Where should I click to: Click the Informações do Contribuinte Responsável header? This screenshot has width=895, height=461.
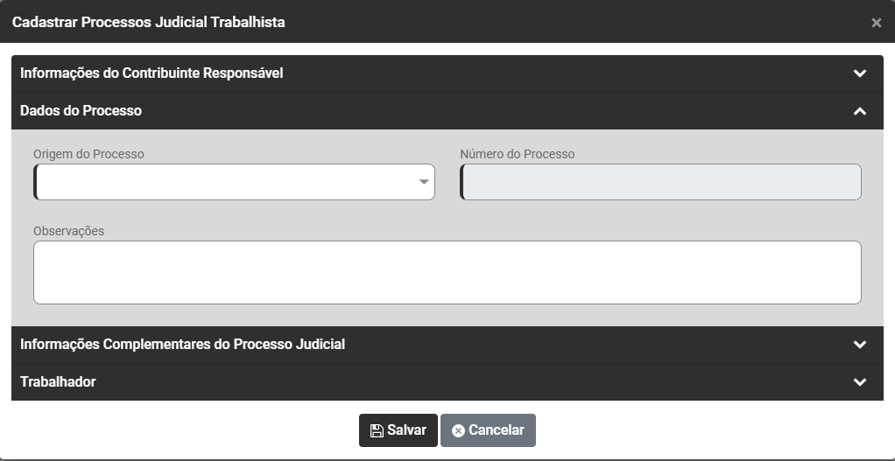click(x=152, y=73)
